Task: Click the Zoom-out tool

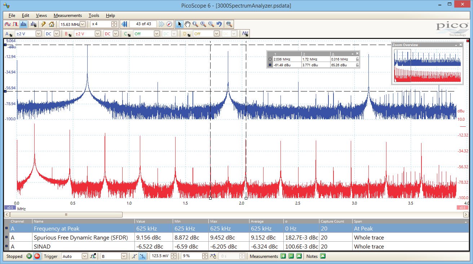Action: (211, 24)
